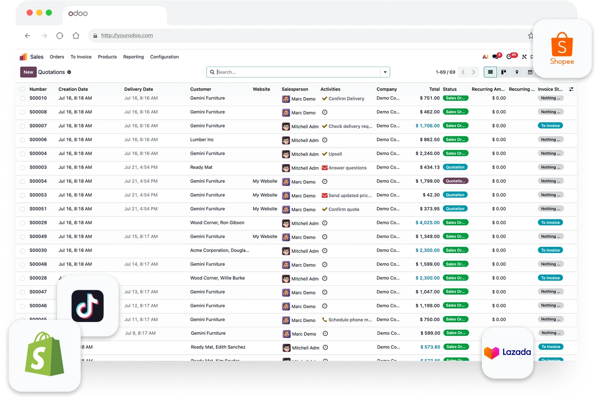Screen dimensions: 597x403
Task: Check the box for order S00004
Action: pos(23,154)
